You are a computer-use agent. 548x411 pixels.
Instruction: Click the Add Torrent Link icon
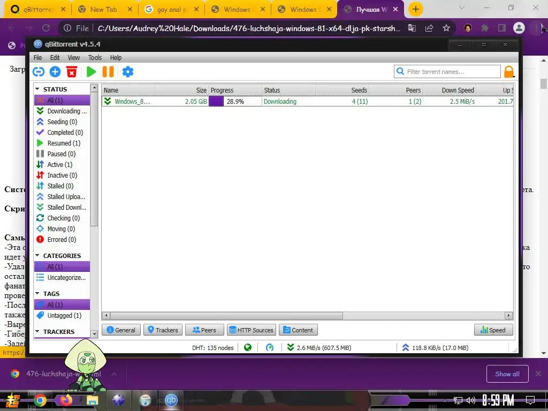[x=39, y=72]
